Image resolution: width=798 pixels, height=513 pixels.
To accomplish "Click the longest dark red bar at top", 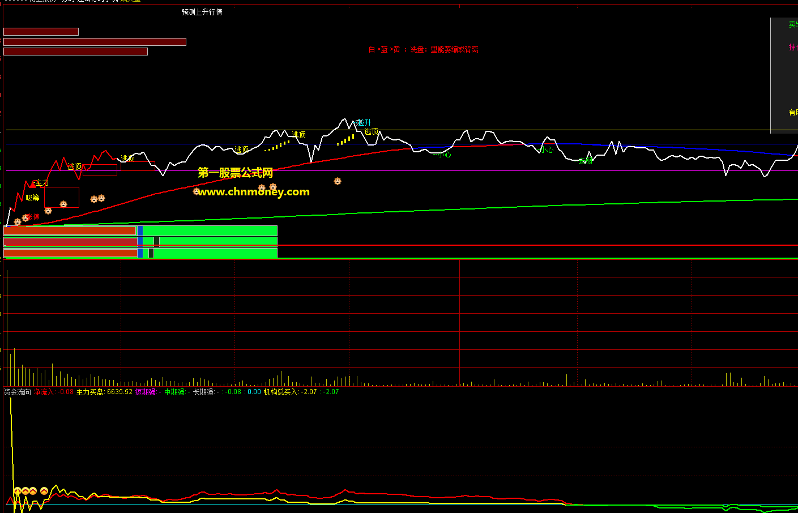I will pyautogui.click(x=95, y=42).
